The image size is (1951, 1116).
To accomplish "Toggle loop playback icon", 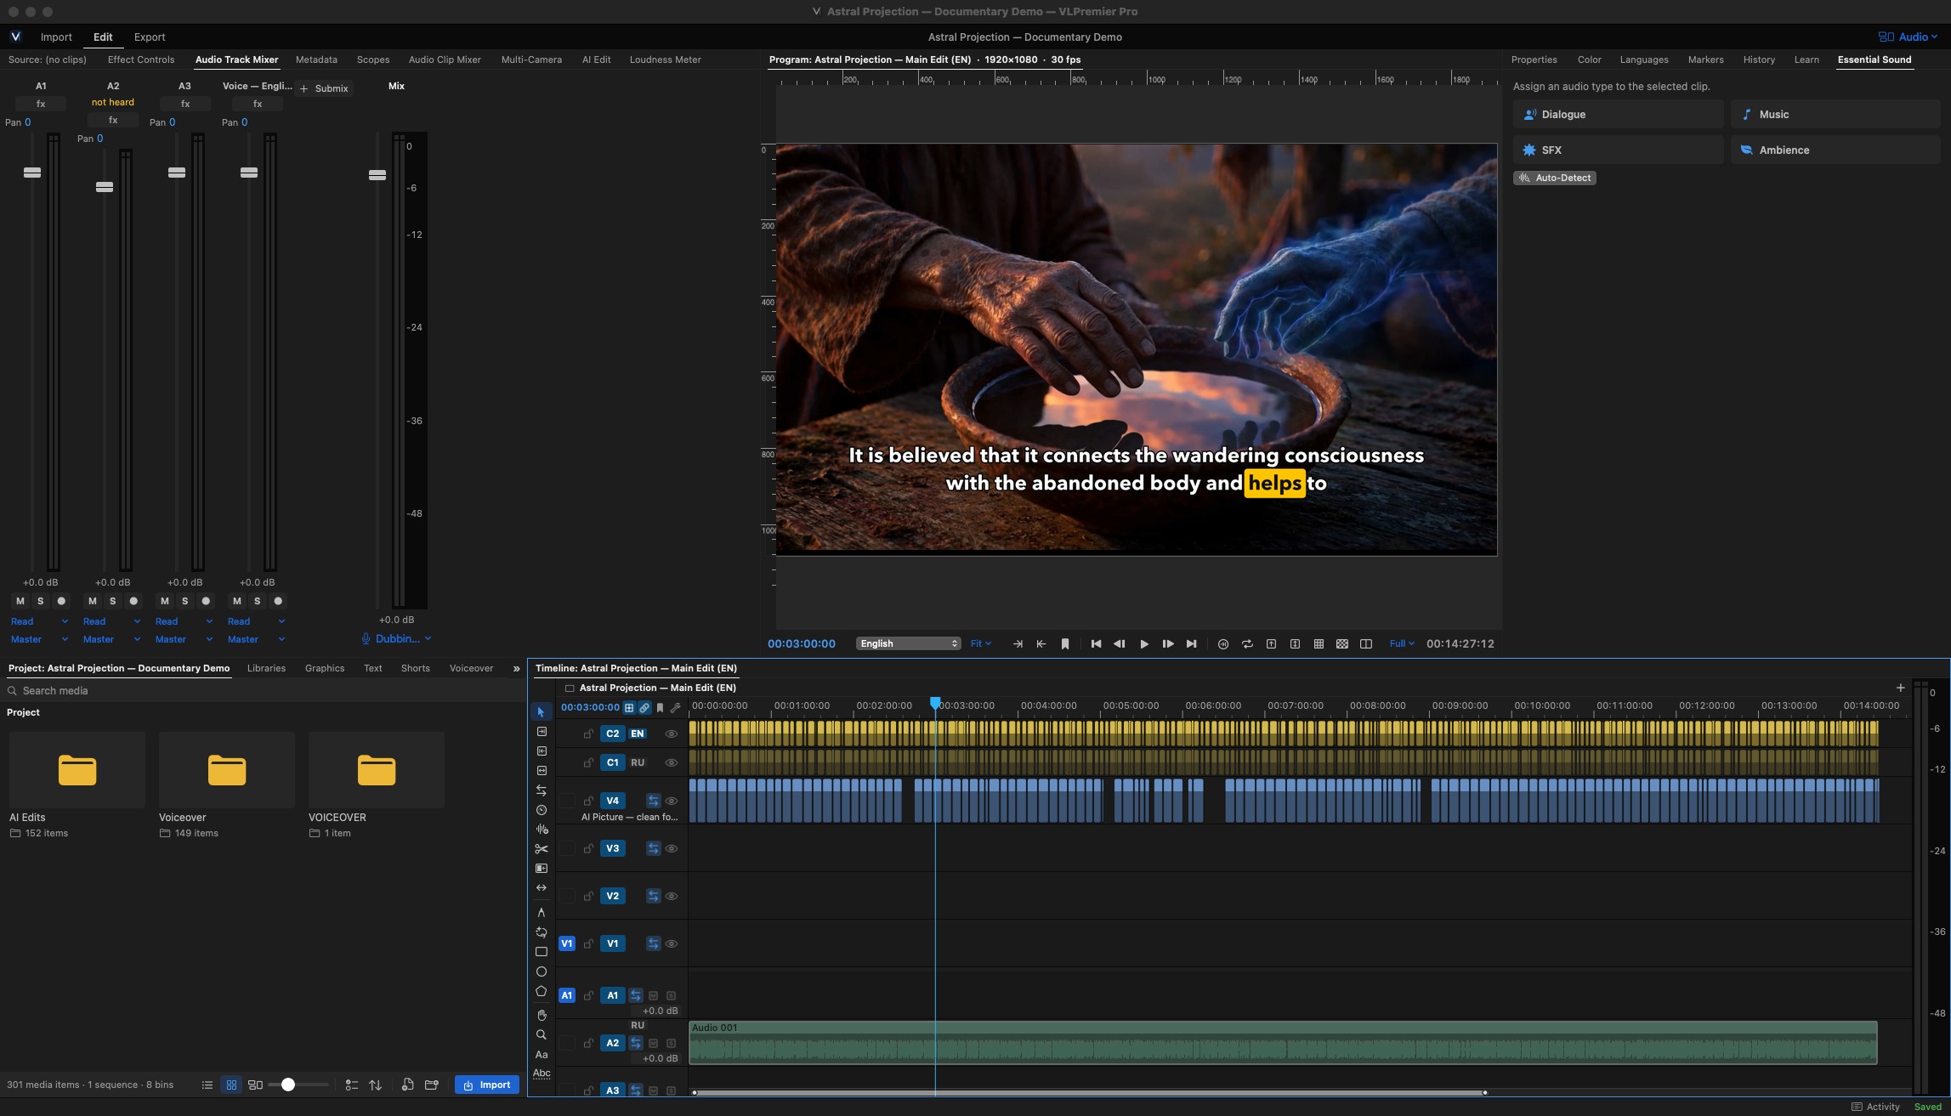I will 1247,644.
